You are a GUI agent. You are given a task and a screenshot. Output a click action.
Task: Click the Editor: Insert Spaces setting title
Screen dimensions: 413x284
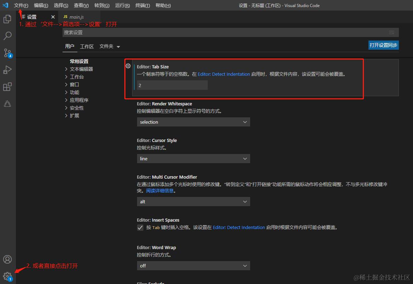click(158, 220)
